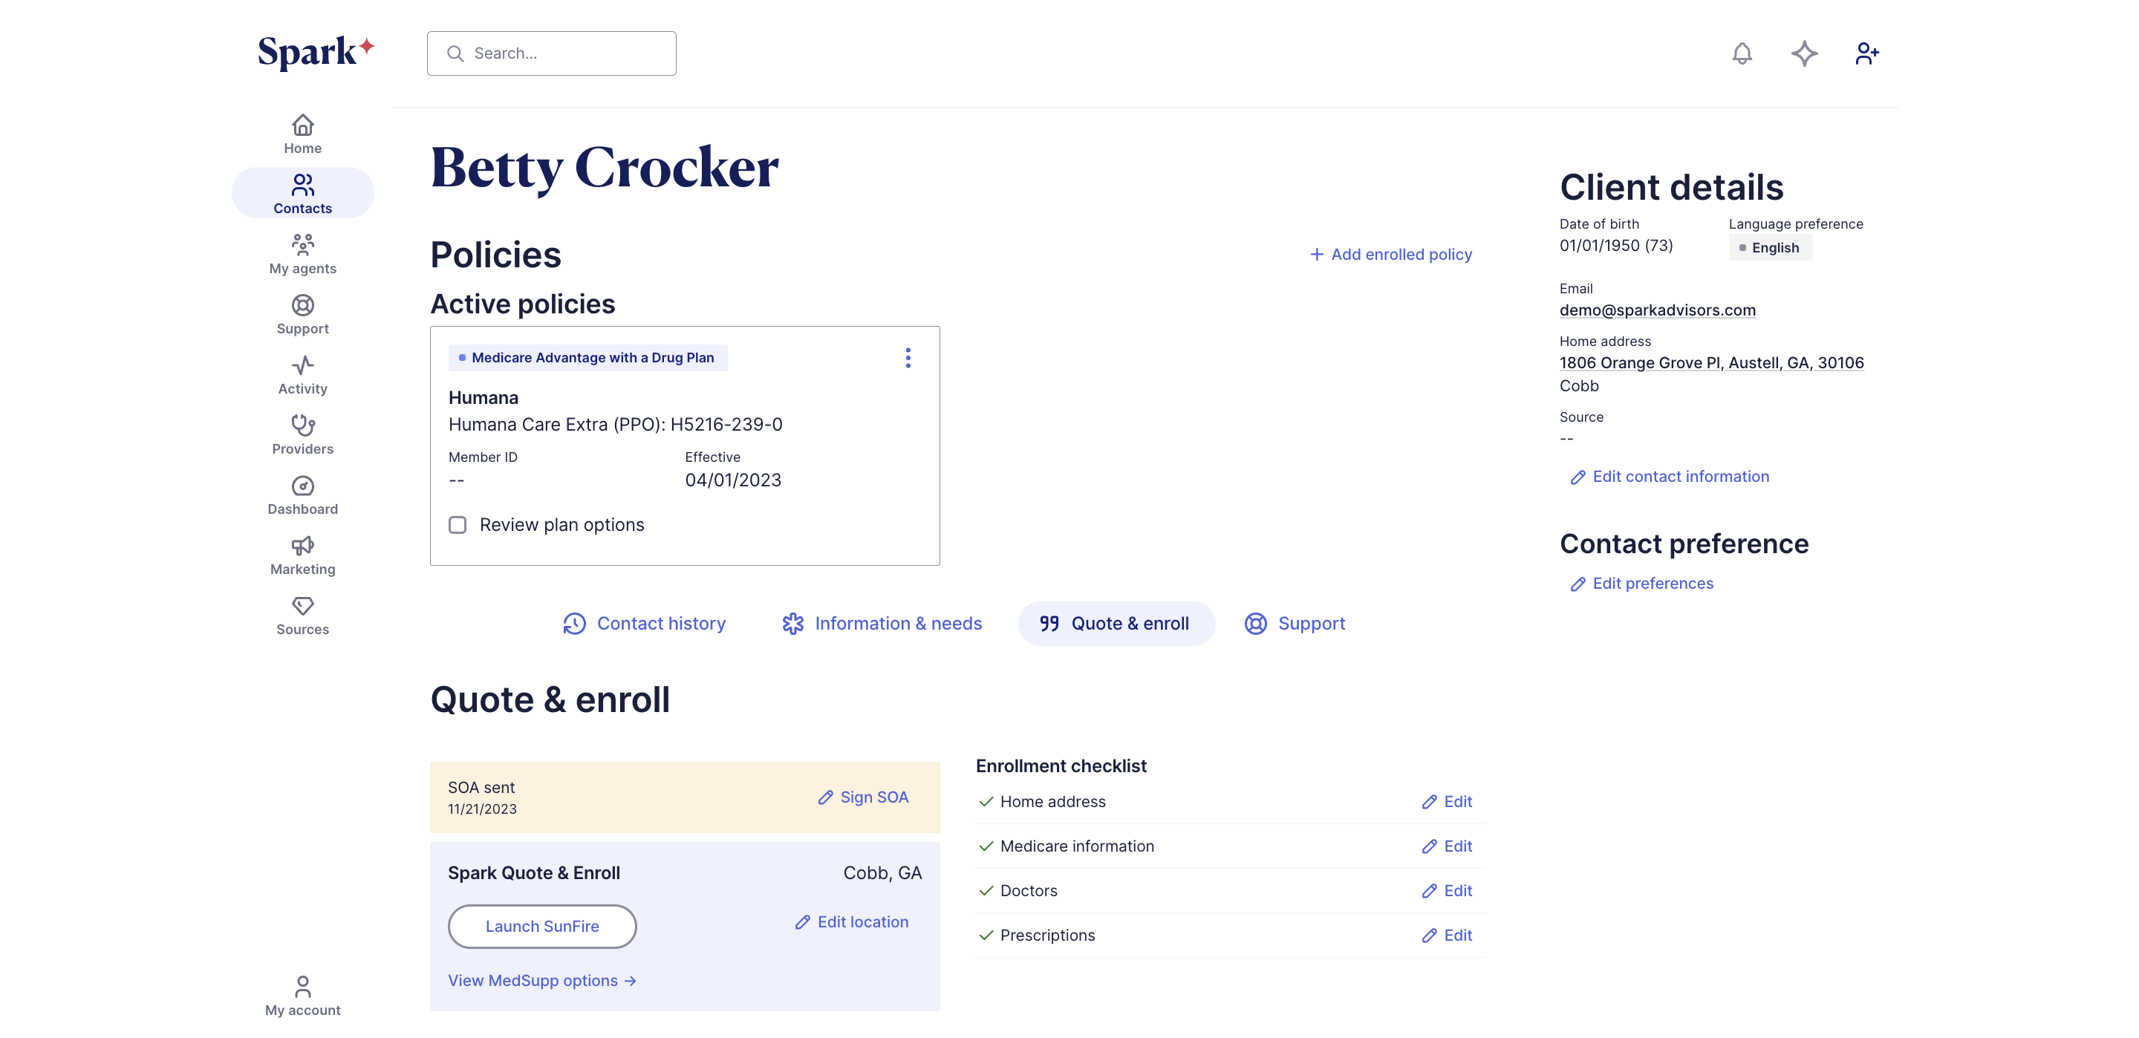Click the sparkle star icon in header

(1803, 54)
